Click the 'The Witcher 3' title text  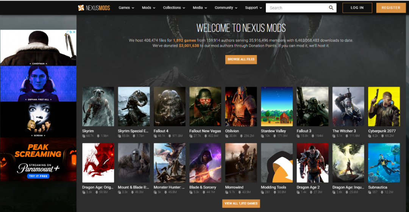tap(344, 131)
